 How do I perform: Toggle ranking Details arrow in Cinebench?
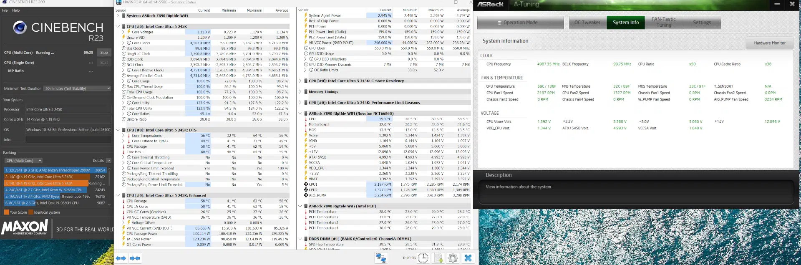[108, 161]
